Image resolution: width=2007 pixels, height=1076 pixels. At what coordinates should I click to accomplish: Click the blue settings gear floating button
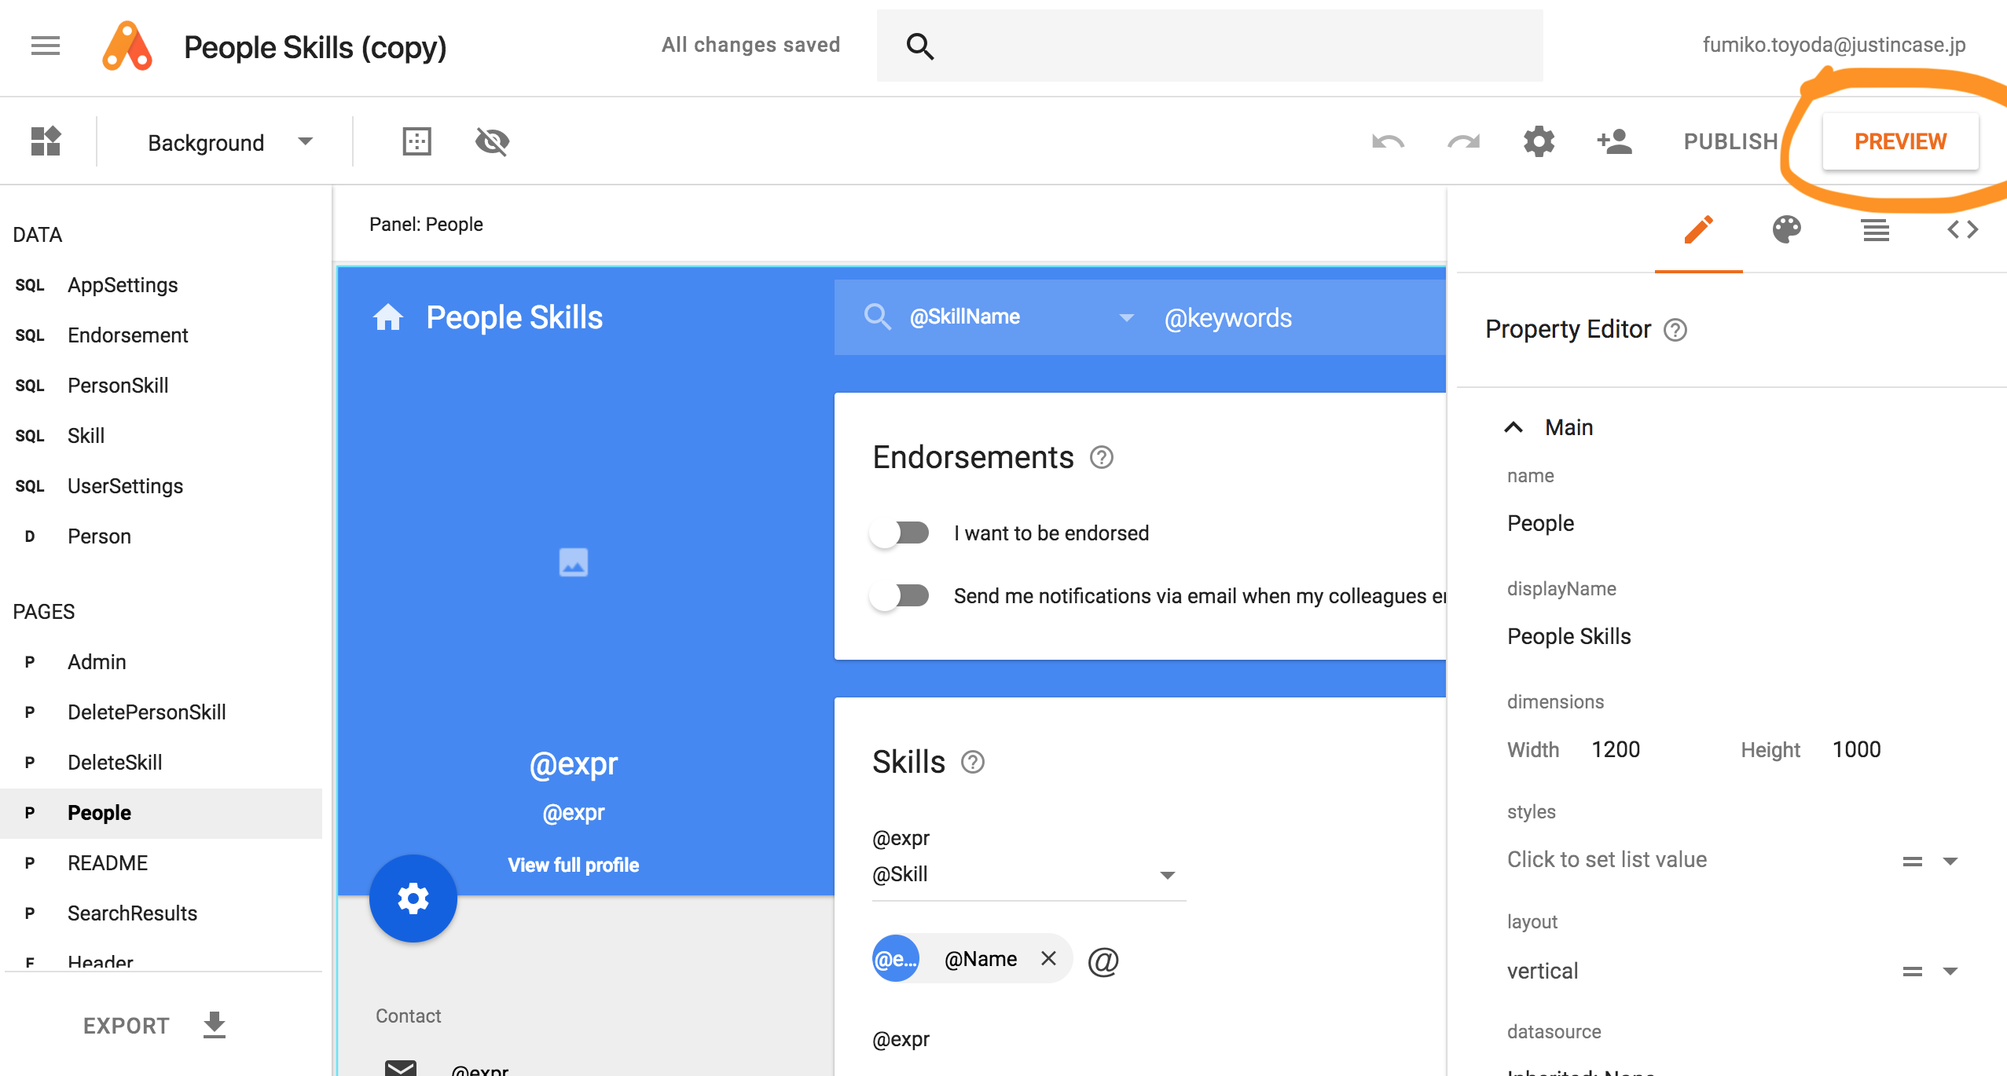(x=413, y=898)
